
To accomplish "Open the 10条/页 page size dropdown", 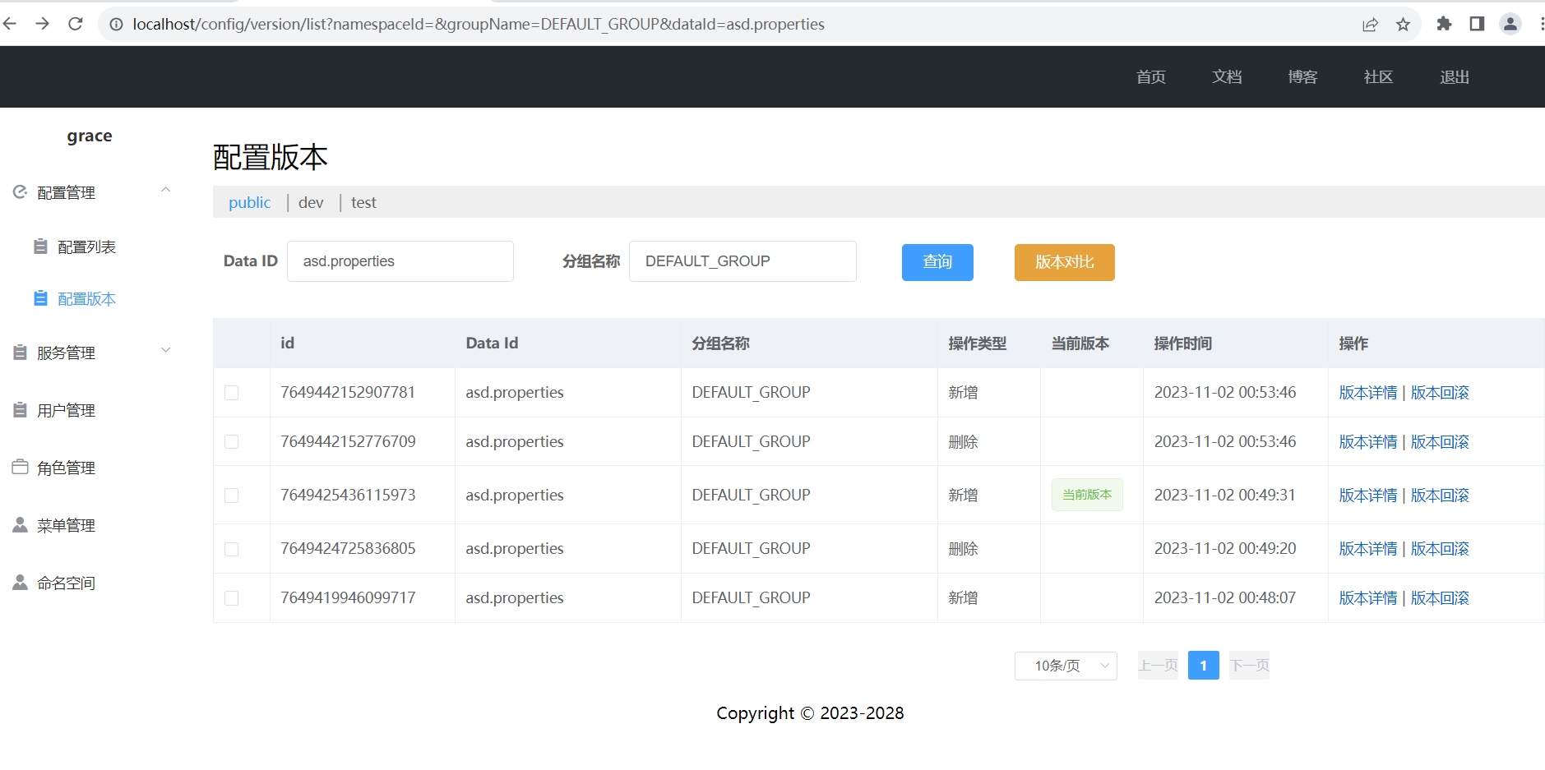I will pos(1066,666).
